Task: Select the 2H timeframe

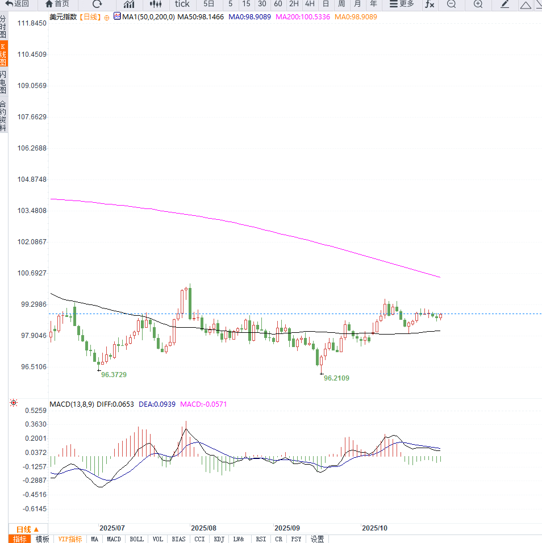Action: coord(294,4)
